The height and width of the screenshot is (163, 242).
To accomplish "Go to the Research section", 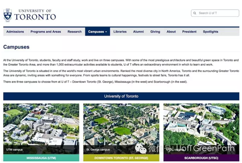I will pos(75,32).
